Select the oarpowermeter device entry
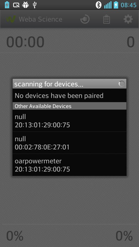This screenshot has height=247, width=139. click(x=69, y=165)
